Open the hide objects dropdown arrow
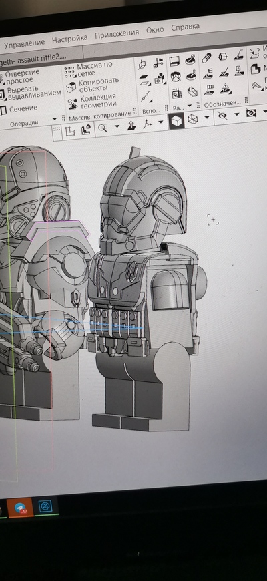Viewport: 267px width, 581px height. (237, 114)
